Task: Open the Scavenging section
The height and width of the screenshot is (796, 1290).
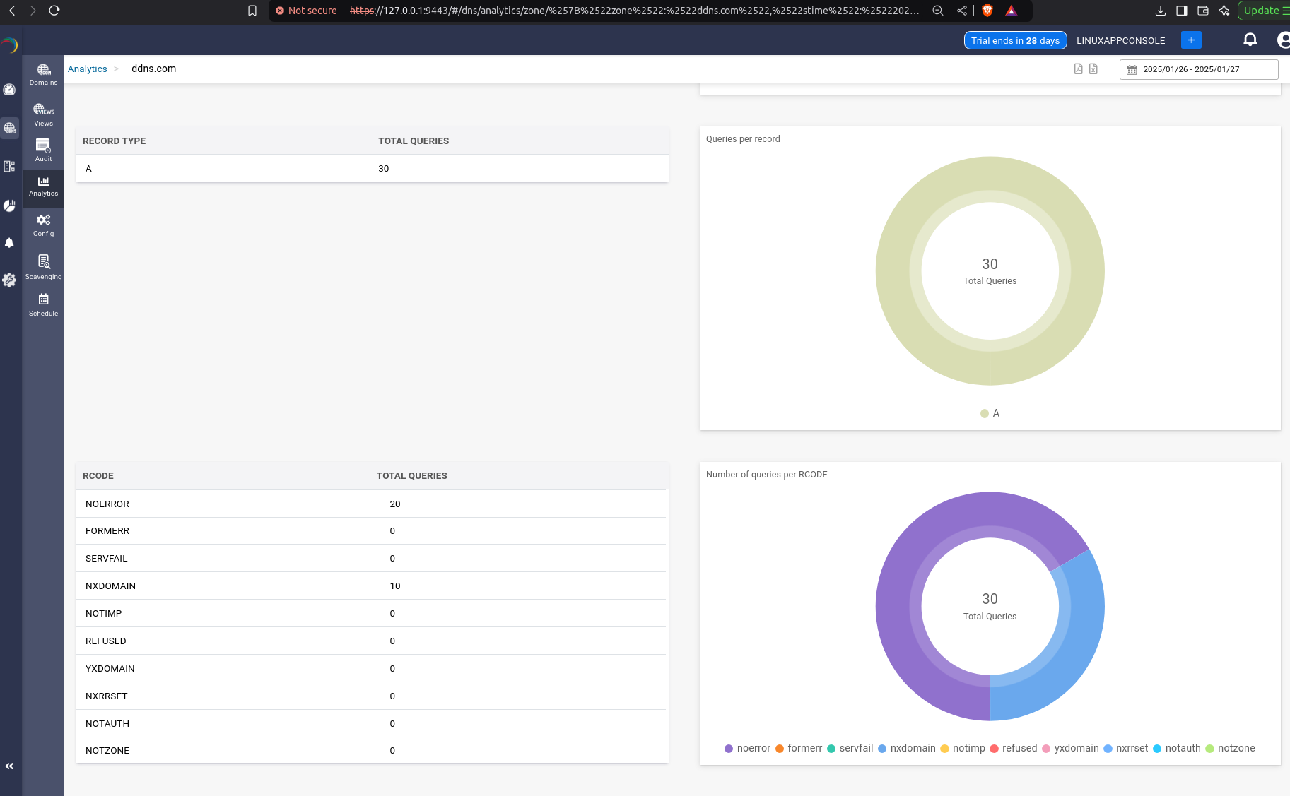Action: coord(43,266)
